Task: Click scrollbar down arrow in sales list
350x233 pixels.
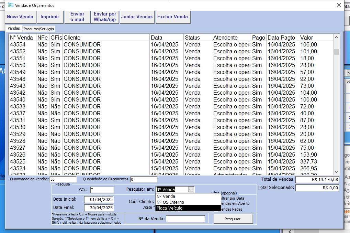Action: tap(337, 172)
